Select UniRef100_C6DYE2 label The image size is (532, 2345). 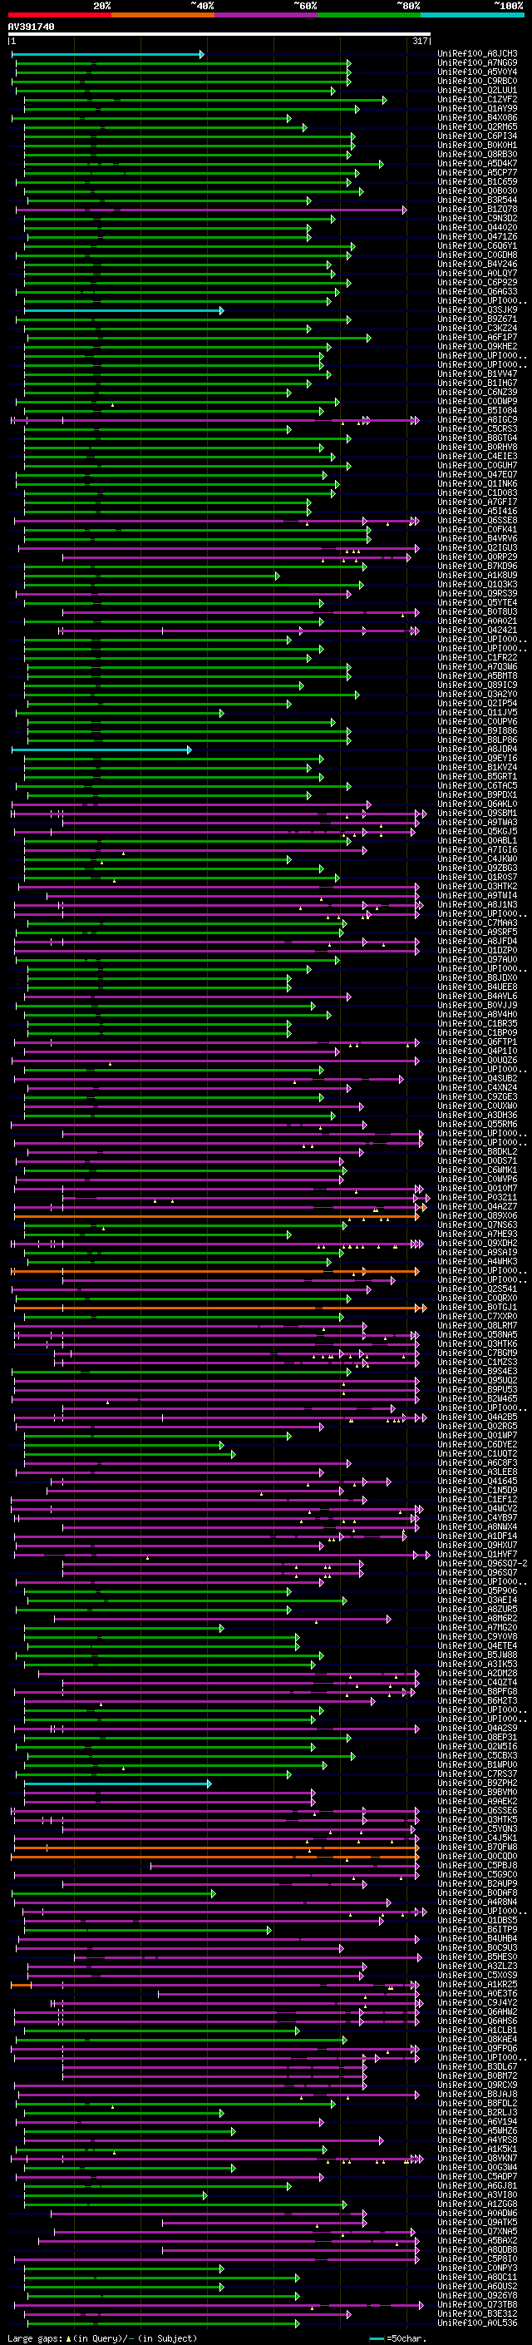[x=477, y=1445]
